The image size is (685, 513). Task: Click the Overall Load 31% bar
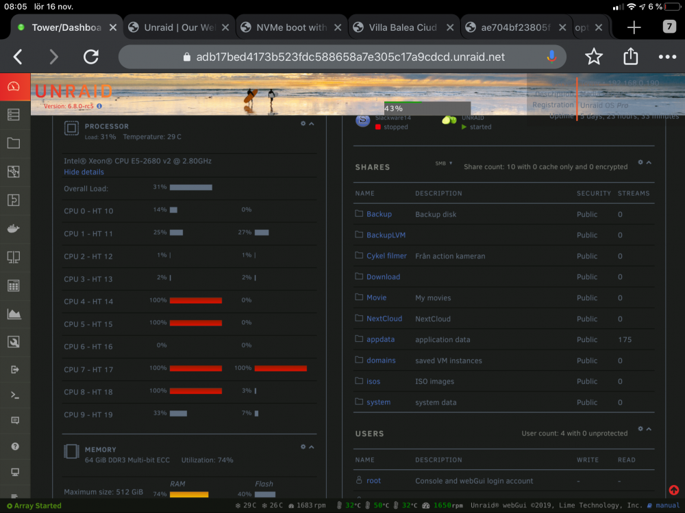(191, 187)
